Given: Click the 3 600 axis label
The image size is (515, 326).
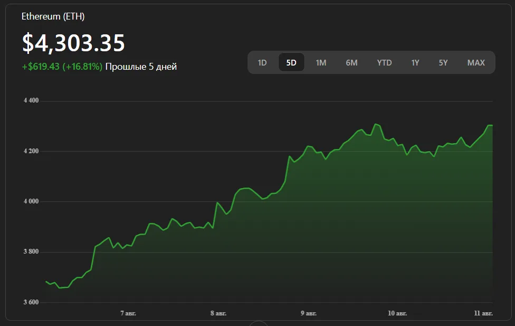Looking at the screenshot, I should click(31, 302).
